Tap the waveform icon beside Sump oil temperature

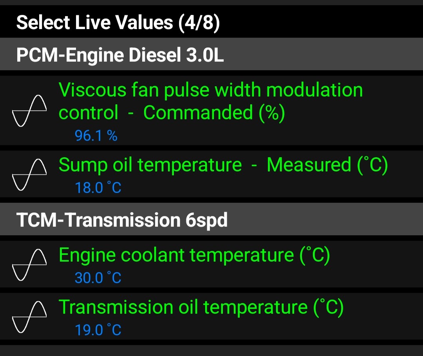(x=29, y=174)
